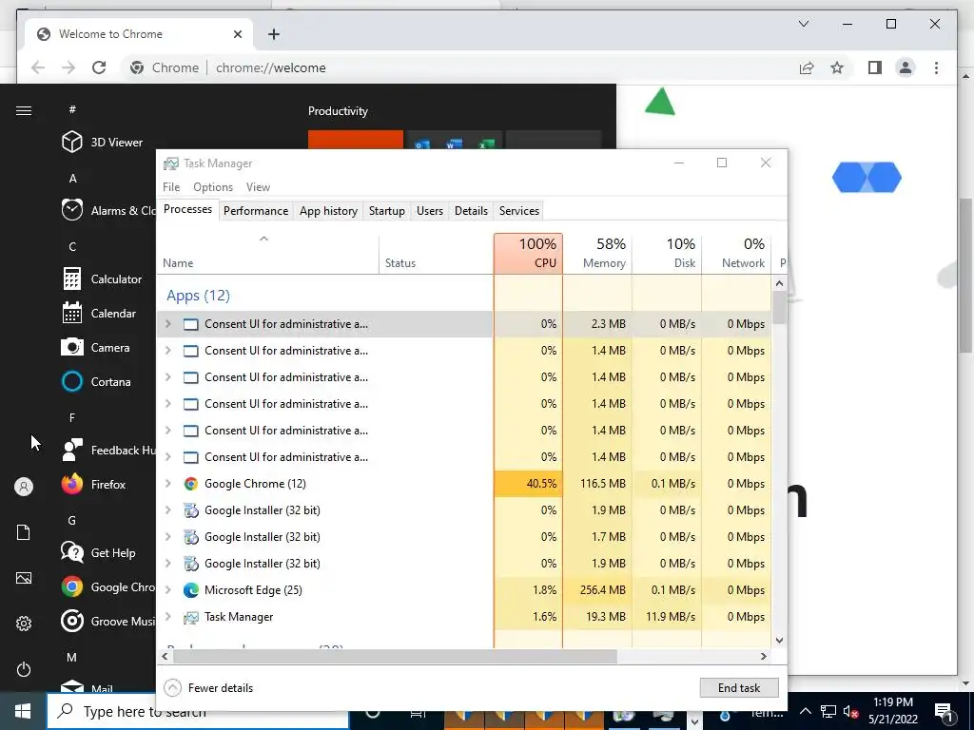Click the Power icon in Start sidebar

point(24,669)
